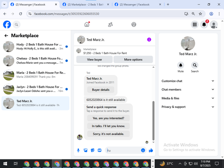The image size is (224, 168).
Task: Go back using the Marketplace back arrow
Action: [x=6, y=35]
